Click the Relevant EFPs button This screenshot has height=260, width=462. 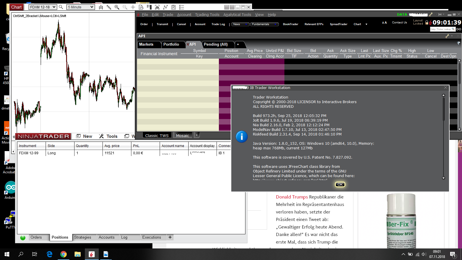point(314,24)
